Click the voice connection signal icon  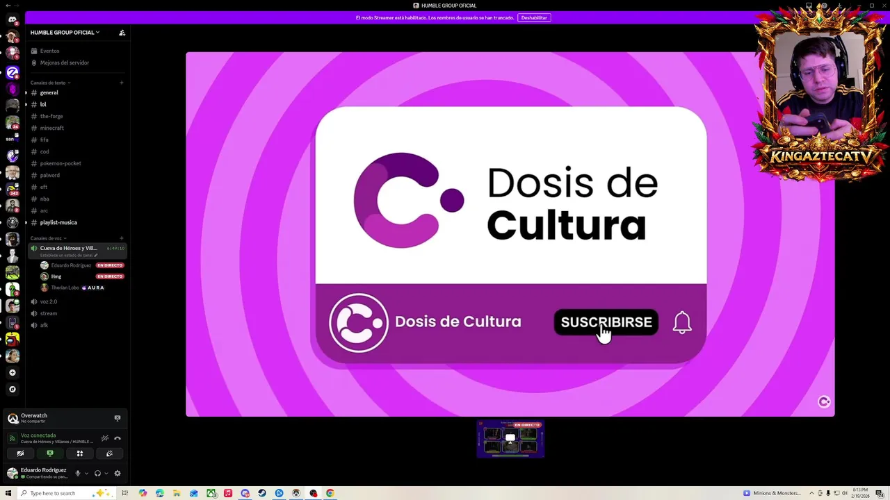(x=13, y=438)
